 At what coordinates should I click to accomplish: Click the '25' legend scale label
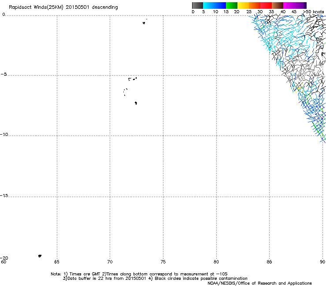point(249,12)
